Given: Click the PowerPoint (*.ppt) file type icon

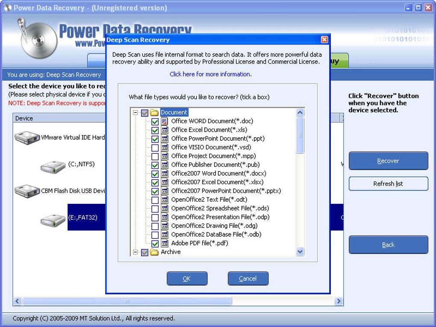Looking at the screenshot, I should [165, 138].
